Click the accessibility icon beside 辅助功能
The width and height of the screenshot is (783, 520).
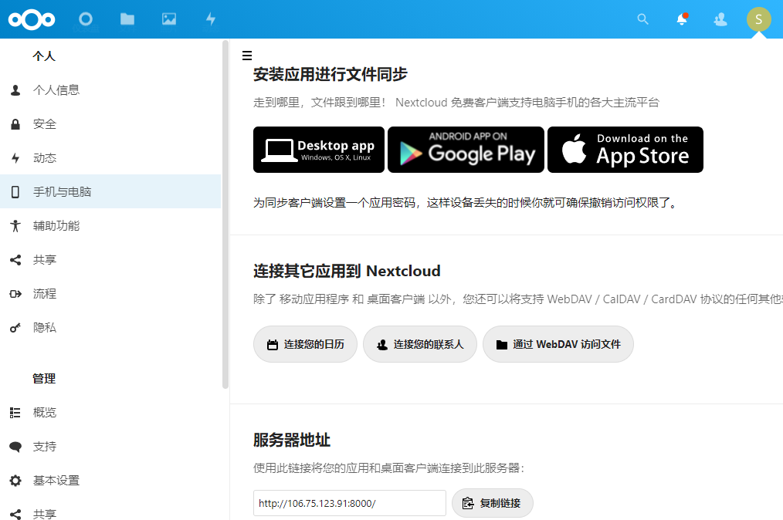[15, 226]
